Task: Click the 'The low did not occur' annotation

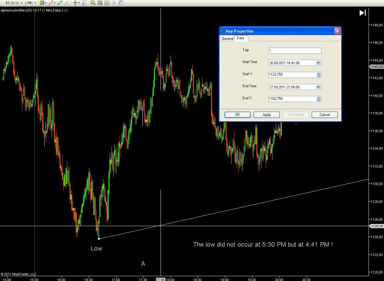Action: click(x=263, y=244)
